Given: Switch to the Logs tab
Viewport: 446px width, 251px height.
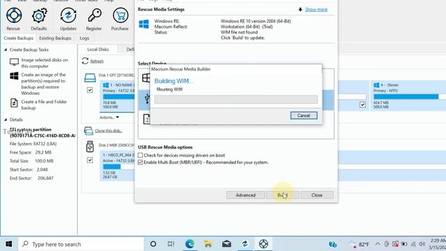Looking at the screenshot, I should 84,38.
